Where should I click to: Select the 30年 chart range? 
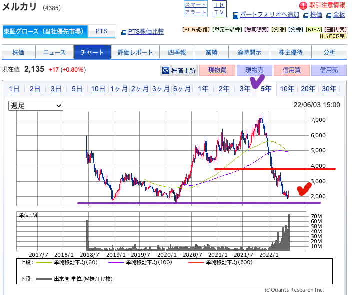click(329, 89)
